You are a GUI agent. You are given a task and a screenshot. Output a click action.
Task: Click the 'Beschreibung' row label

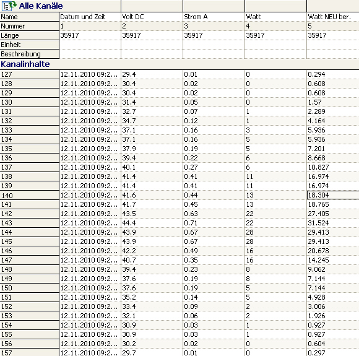pos(29,54)
